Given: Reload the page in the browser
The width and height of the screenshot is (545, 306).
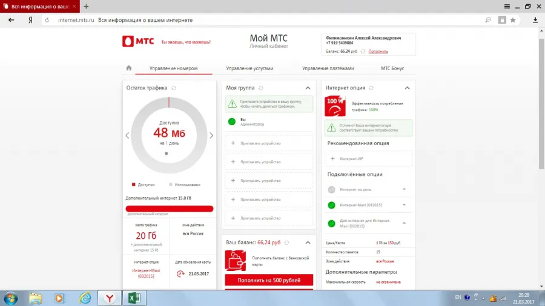Looking at the screenshot, I should tap(47, 20).
